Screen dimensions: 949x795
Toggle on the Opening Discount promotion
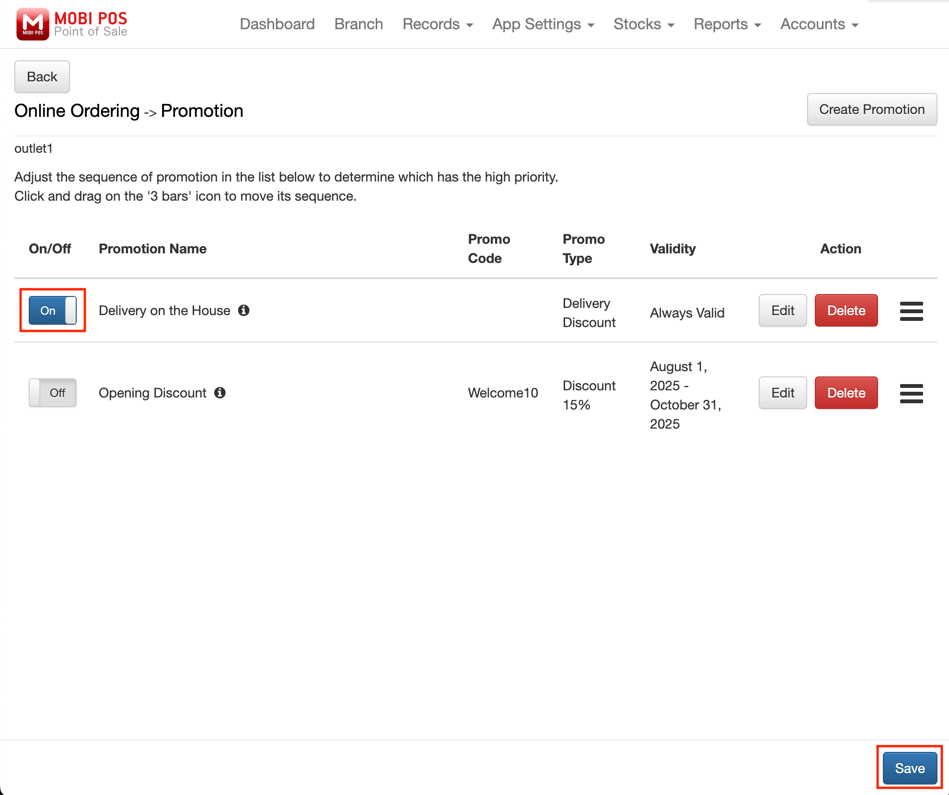click(x=52, y=393)
